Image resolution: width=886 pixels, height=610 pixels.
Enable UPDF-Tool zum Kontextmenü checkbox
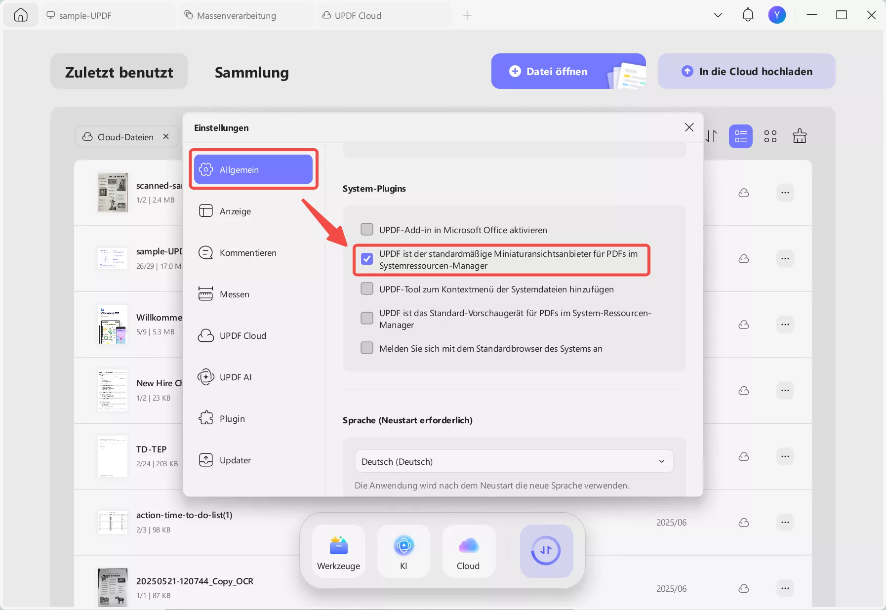(x=367, y=288)
